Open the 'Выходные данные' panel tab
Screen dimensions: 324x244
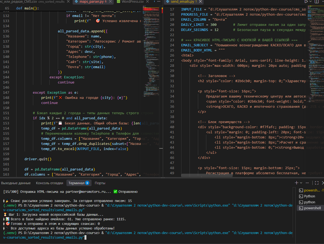[16, 183]
